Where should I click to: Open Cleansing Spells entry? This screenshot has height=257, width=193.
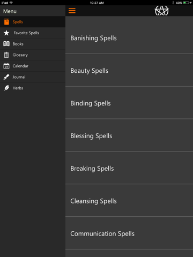pos(129,201)
